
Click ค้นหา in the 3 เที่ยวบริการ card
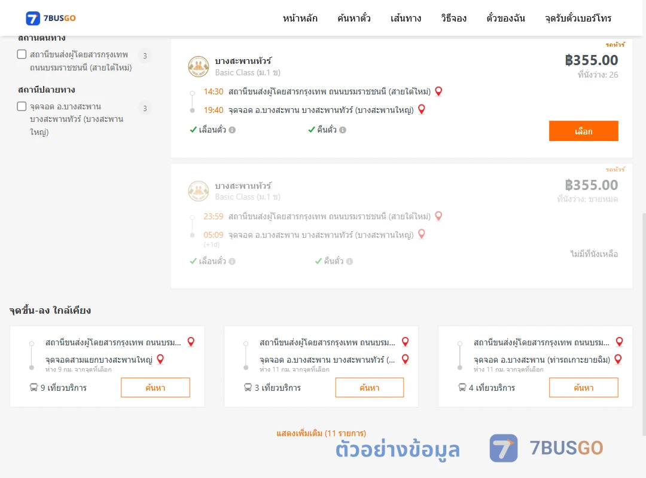pyautogui.click(x=370, y=387)
